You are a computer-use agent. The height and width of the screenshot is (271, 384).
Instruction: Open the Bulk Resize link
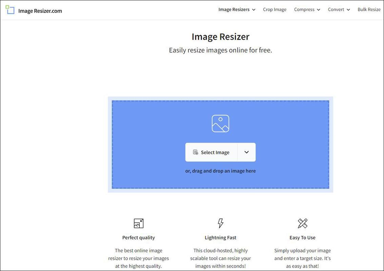click(x=369, y=9)
